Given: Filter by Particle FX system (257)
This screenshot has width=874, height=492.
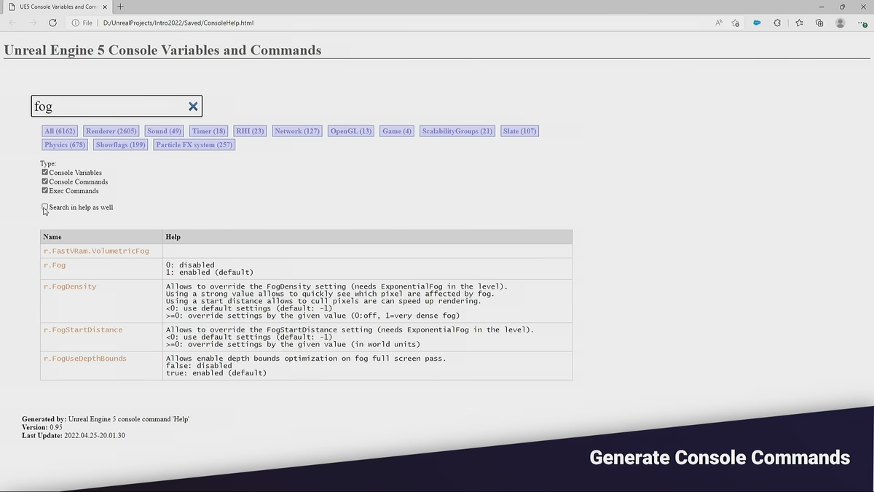Looking at the screenshot, I should (194, 144).
